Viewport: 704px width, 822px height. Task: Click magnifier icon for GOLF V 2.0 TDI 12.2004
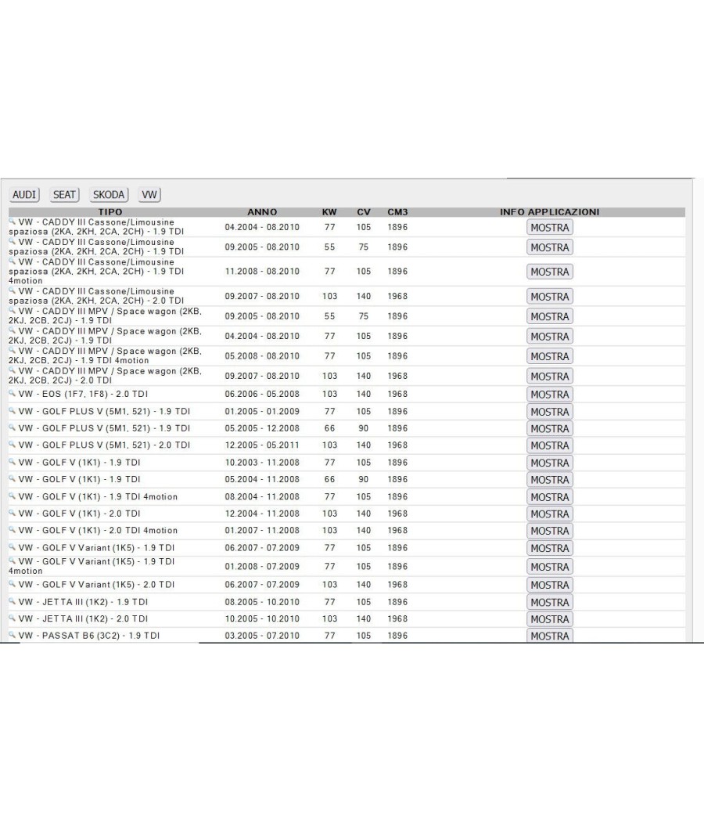(x=12, y=512)
